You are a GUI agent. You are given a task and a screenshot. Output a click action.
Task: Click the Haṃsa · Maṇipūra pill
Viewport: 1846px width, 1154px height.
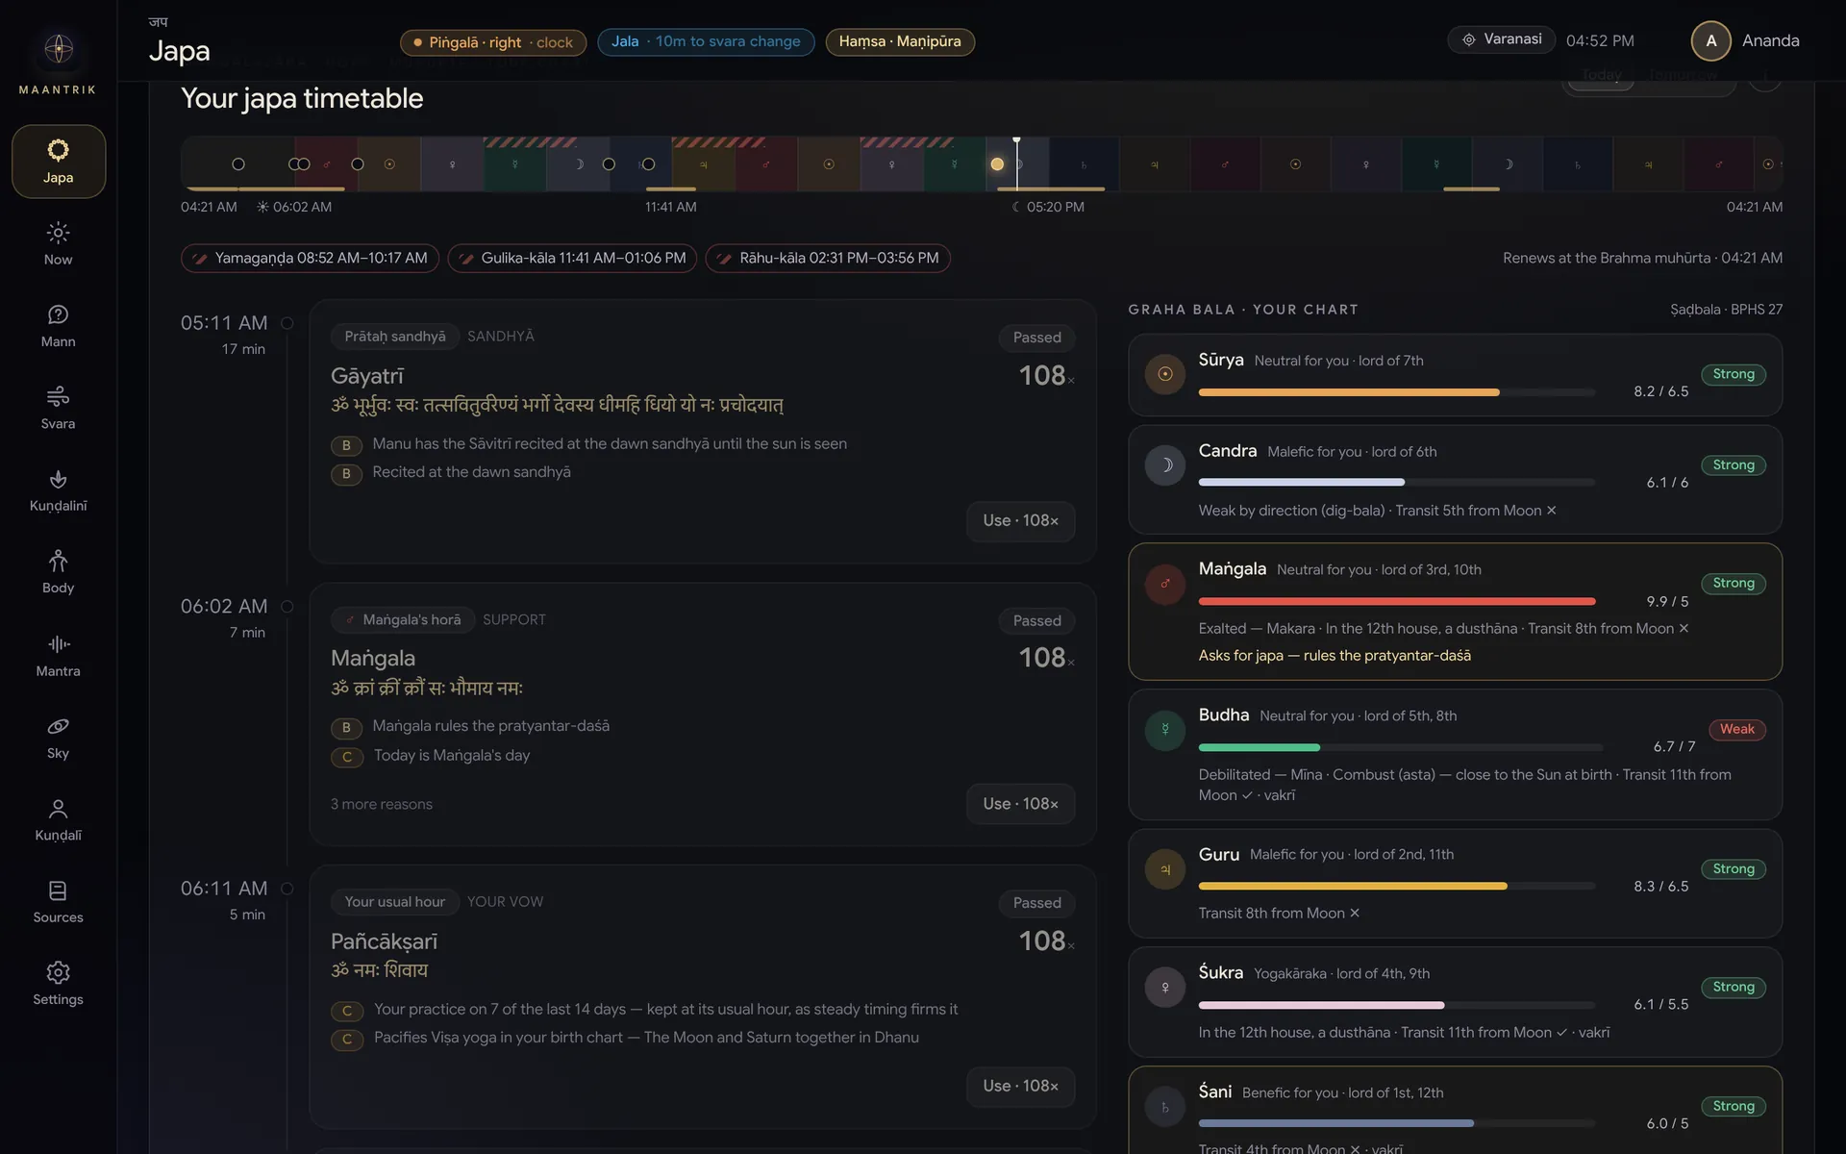pos(900,42)
